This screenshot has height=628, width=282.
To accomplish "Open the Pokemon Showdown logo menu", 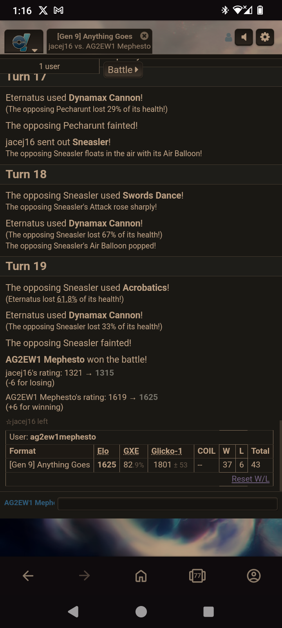I will click(23, 42).
